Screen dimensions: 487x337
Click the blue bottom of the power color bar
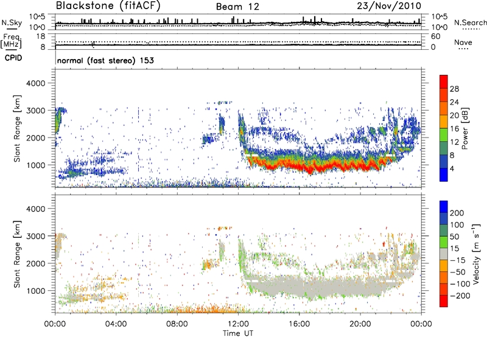[x=444, y=175]
